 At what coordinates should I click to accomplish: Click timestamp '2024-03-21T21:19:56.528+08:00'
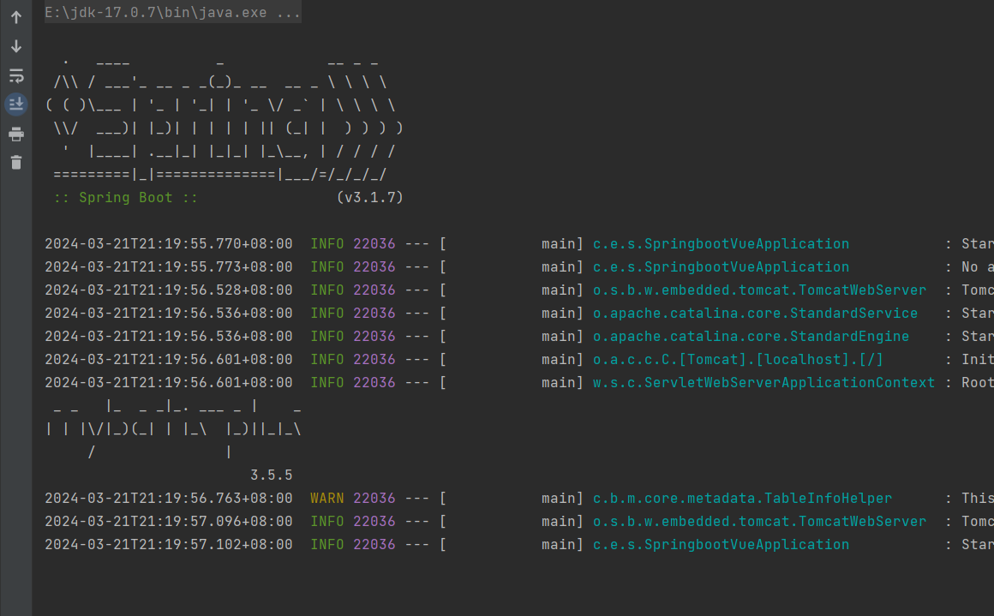coord(169,290)
